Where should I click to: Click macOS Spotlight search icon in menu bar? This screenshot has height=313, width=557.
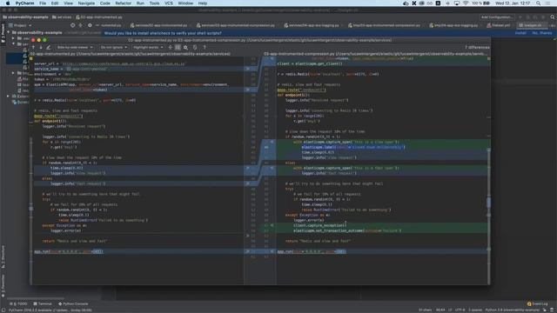click(x=539, y=3)
